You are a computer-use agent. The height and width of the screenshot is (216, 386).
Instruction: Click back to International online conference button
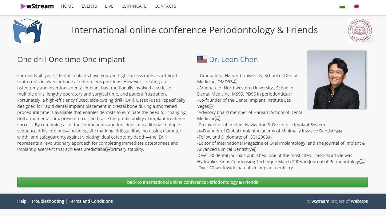193,182
